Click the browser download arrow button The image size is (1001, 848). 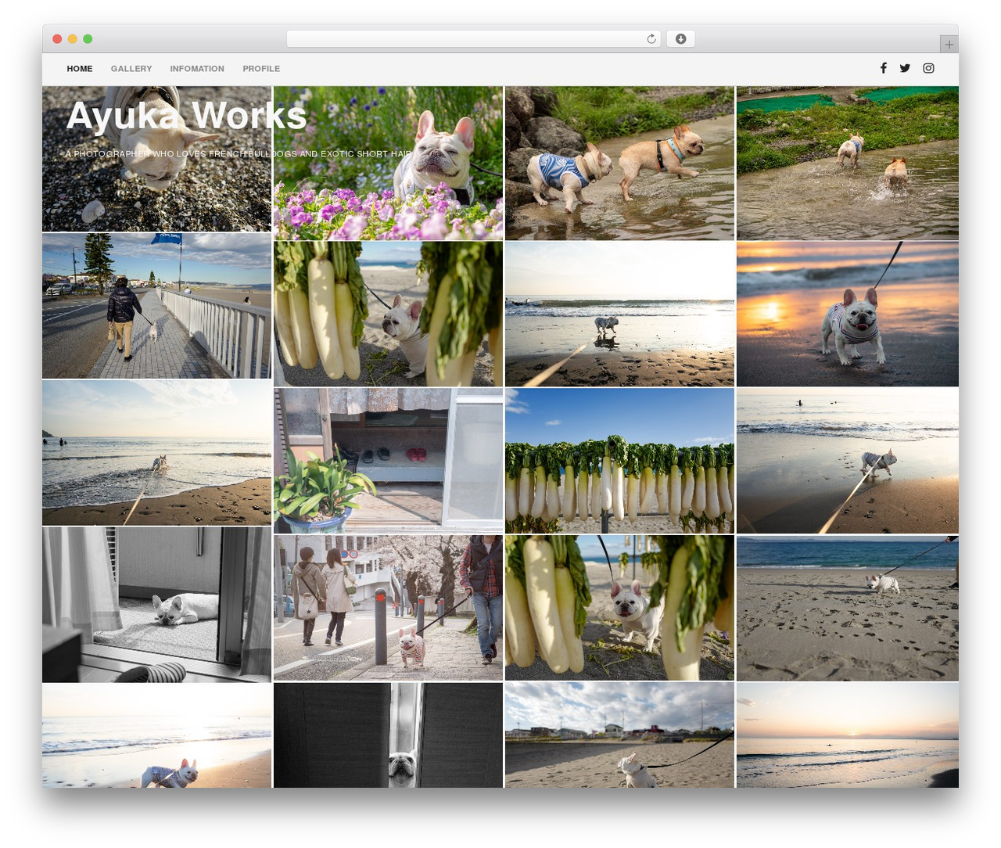click(x=680, y=39)
